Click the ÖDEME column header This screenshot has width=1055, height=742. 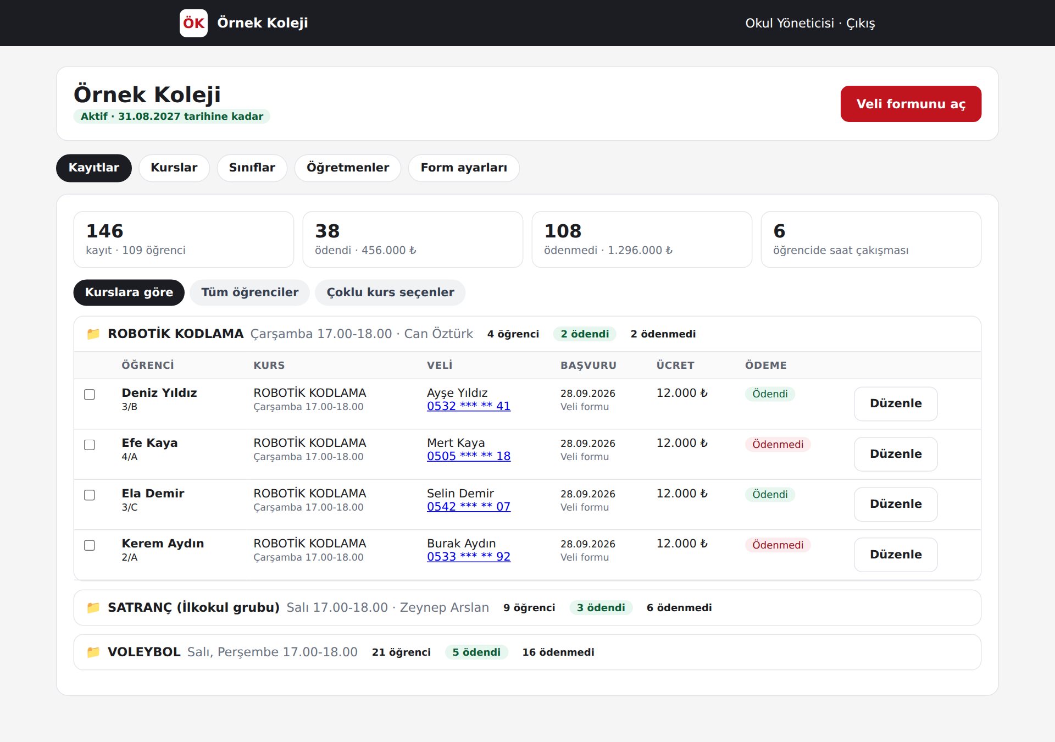(766, 366)
